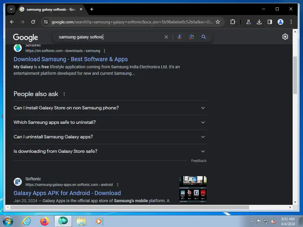Open People also ask options menu
Viewport: 303px width, 227px height.
coord(64,94)
